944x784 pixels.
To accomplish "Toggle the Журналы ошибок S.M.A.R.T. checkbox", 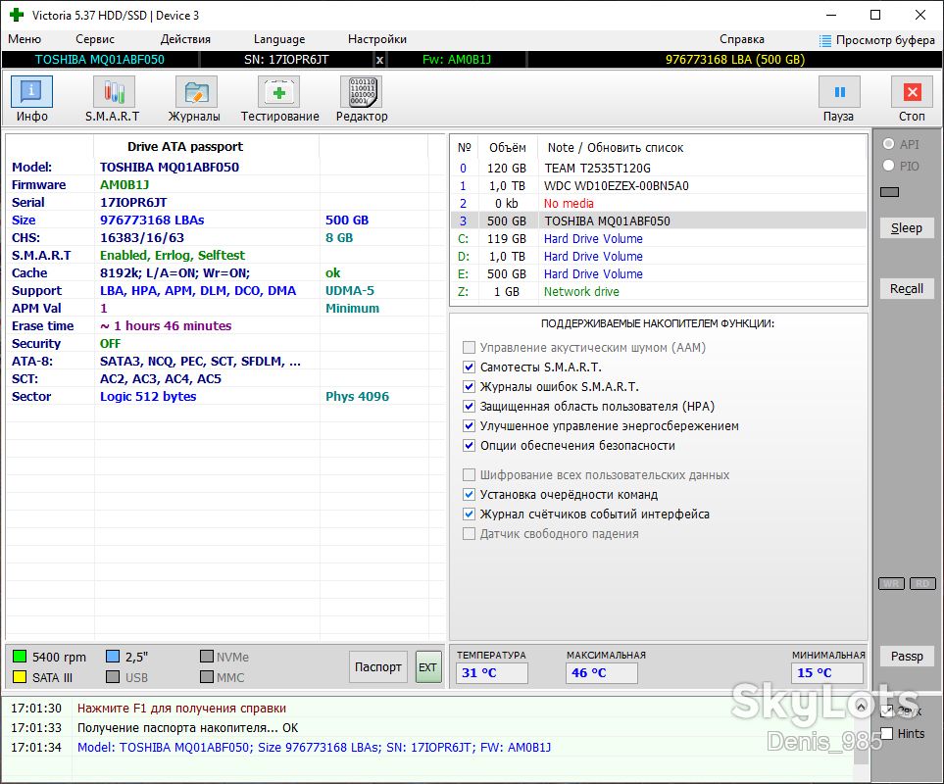I will pyautogui.click(x=469, y=387).
